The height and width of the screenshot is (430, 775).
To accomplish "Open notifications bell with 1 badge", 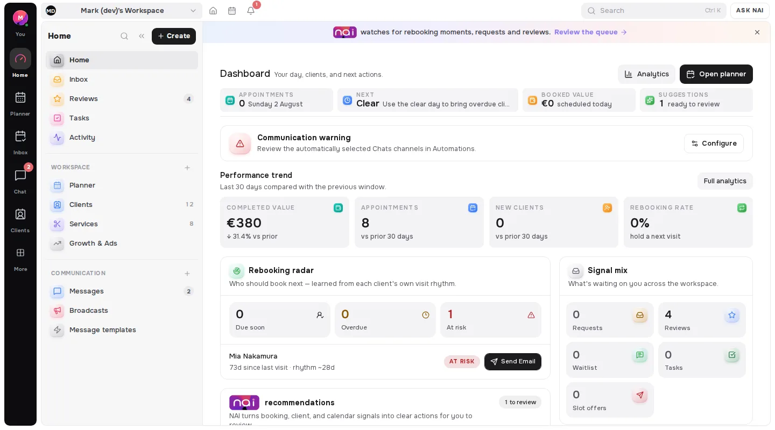I will point(251,11).
